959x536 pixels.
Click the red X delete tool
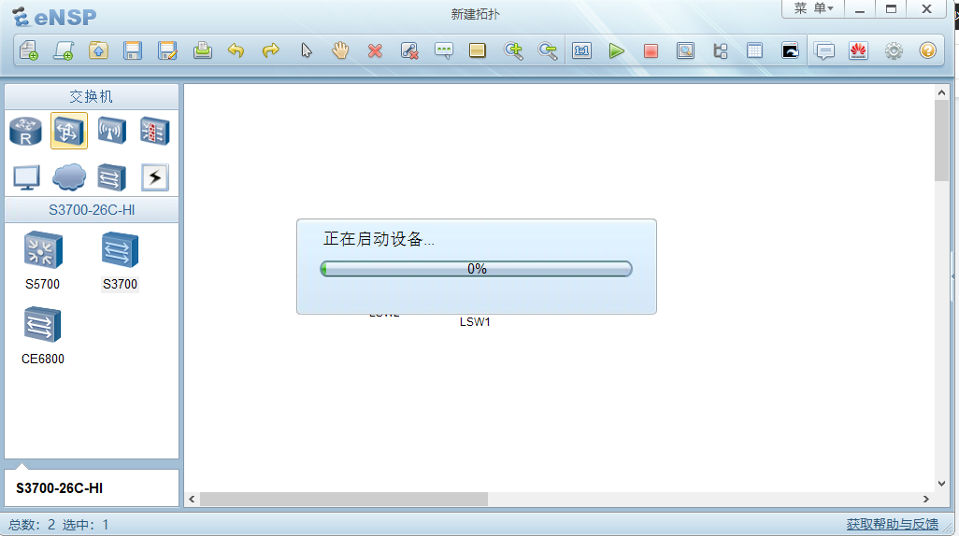(x=375, y=50)
